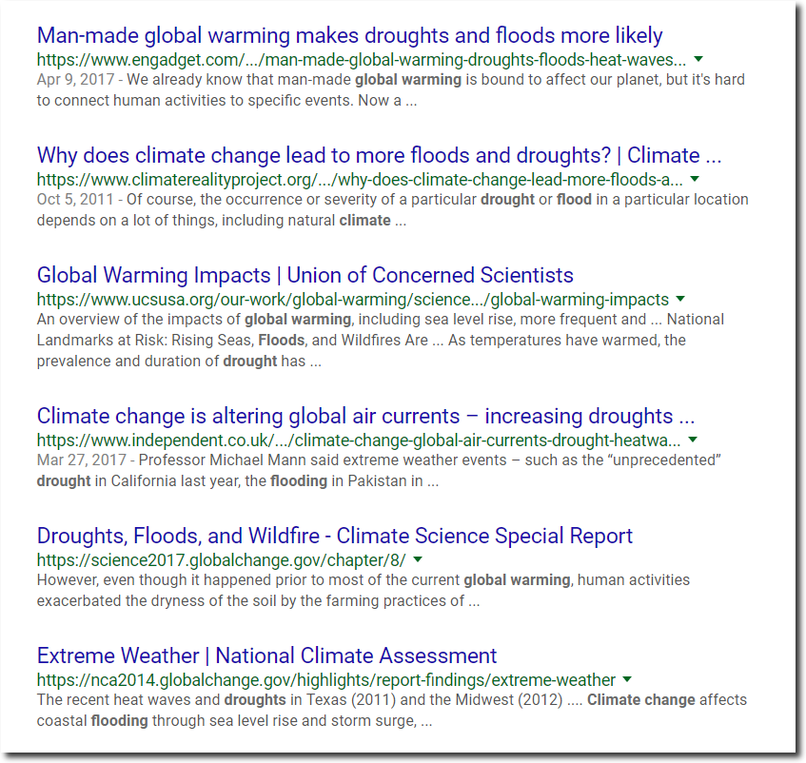Click the green climaterealityproject.org URL text
Screen dimensions: 806x763
pyautogui.click(x=360, y=180)
